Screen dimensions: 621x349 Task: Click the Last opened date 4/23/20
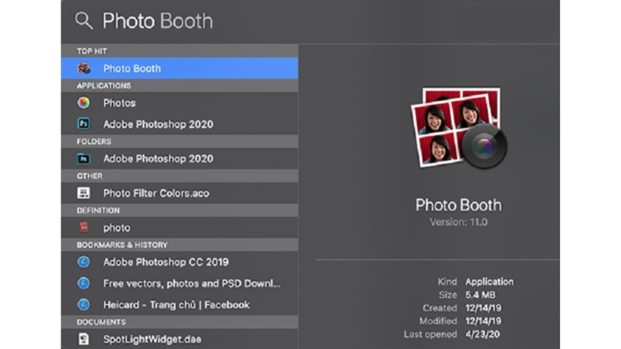point(483,334)
